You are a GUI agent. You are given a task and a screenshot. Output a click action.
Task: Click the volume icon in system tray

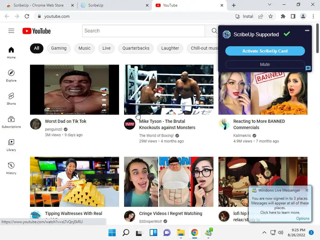281,232
